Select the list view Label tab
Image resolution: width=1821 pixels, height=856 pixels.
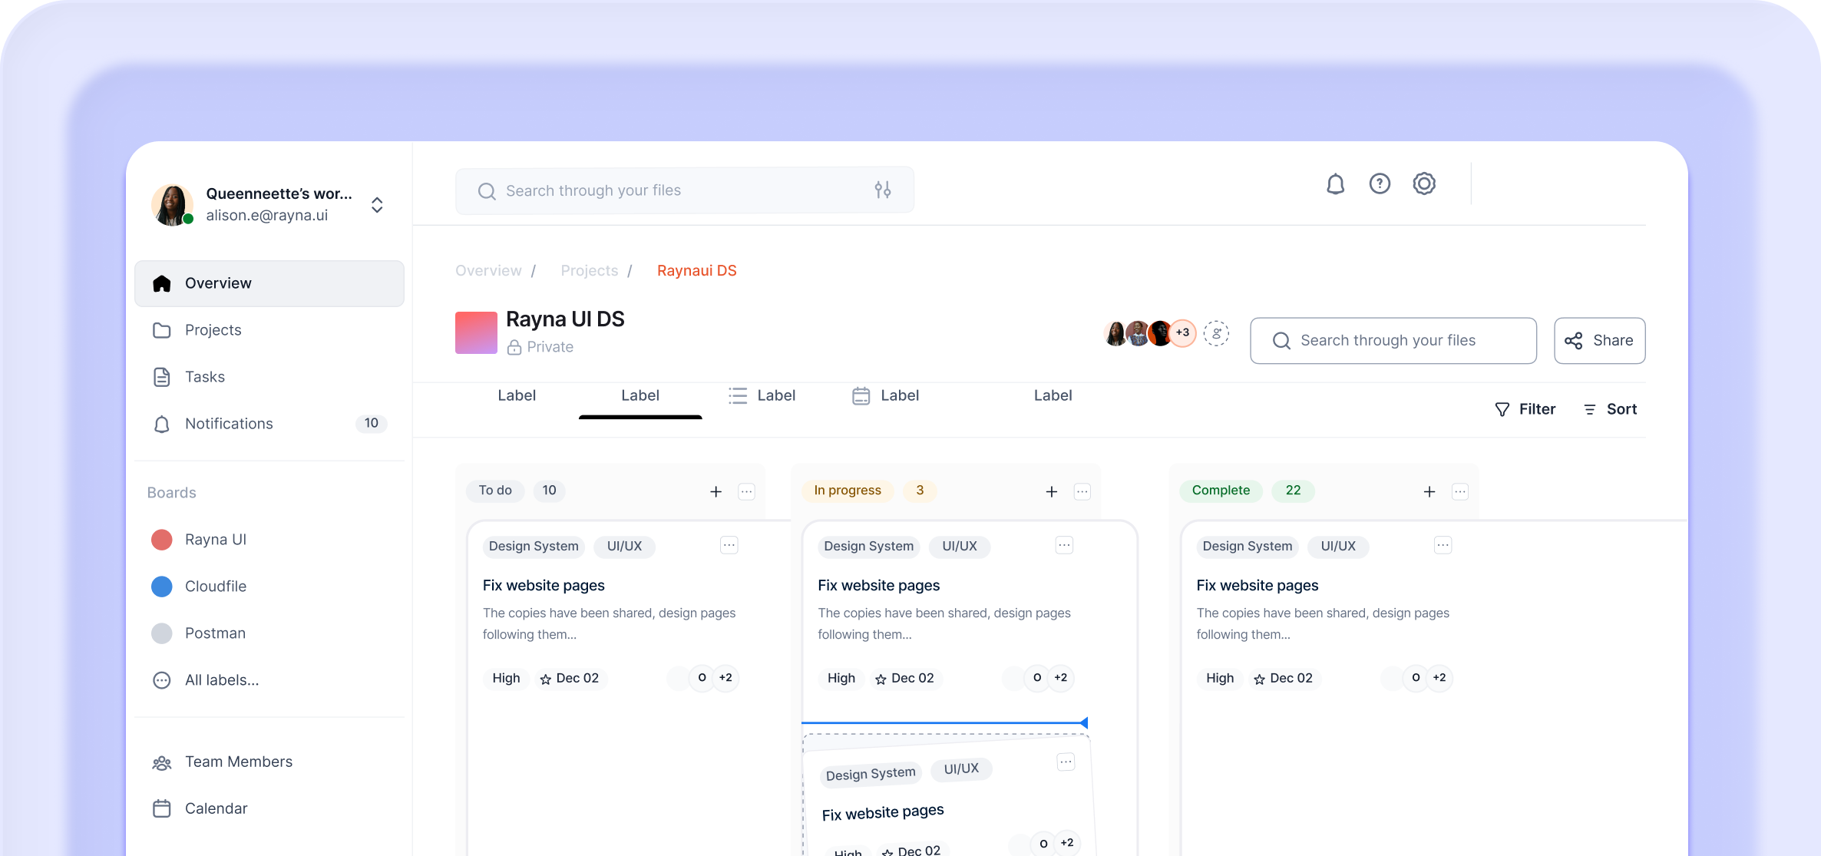[762, 395]
